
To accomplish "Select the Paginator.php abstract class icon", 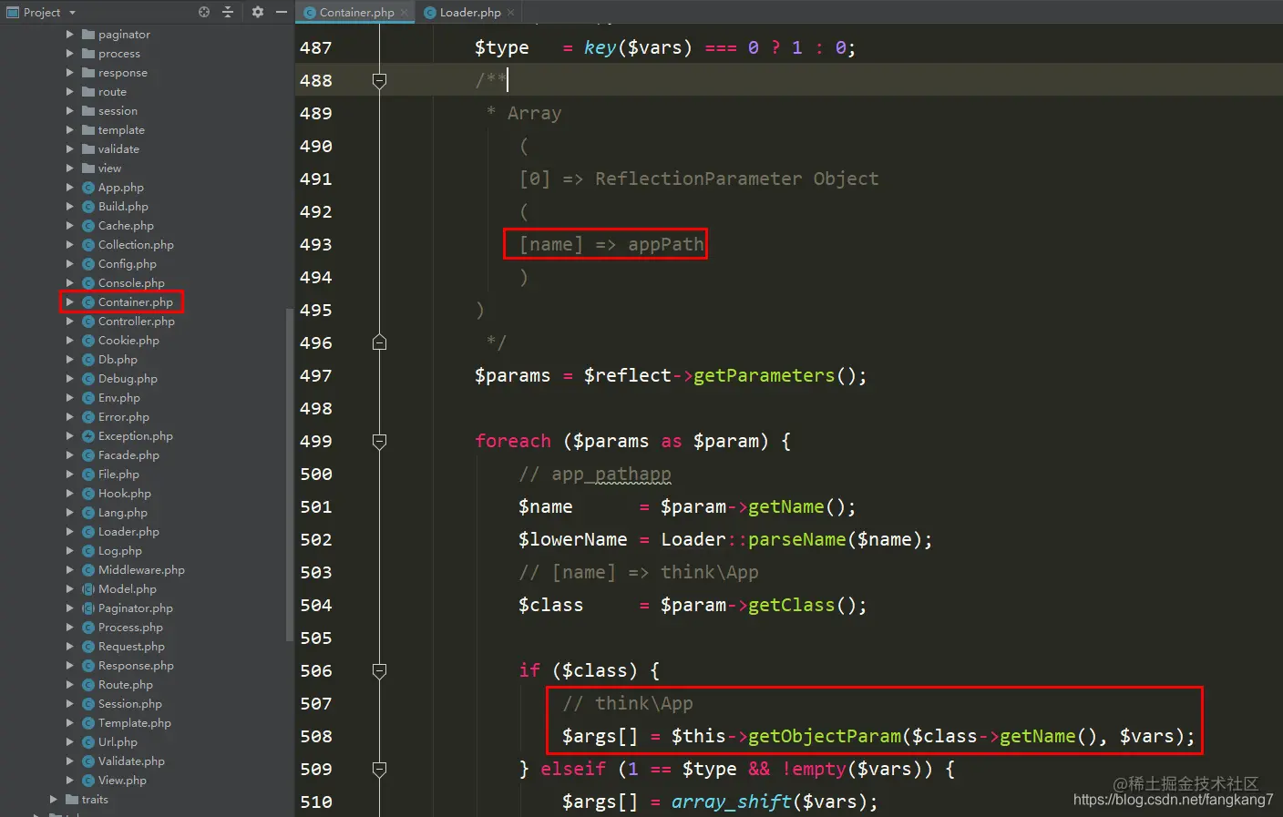I will click(88, 608).
